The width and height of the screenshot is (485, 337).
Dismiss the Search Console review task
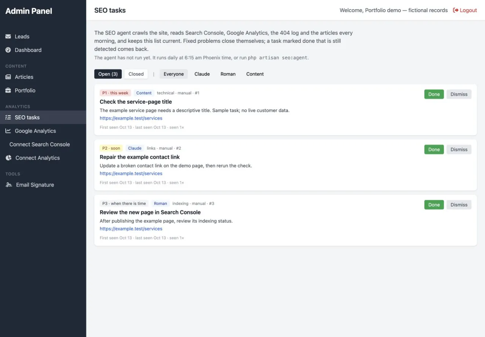[x=459, y=205]
